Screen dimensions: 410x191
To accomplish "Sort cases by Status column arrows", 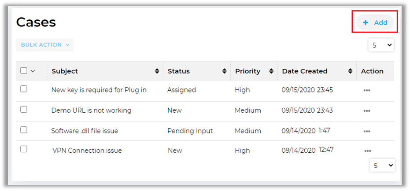I will click(x=225, y=71).
